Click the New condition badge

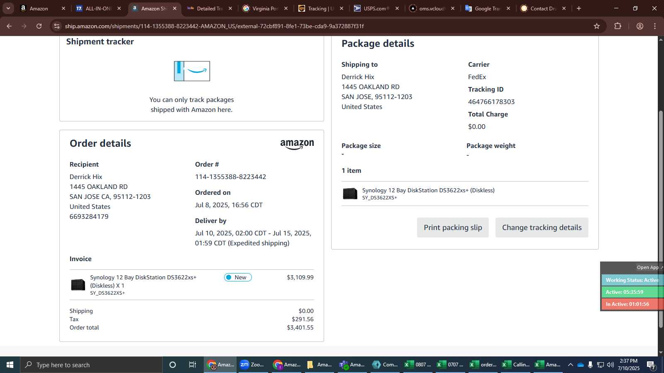coord(238,277)
